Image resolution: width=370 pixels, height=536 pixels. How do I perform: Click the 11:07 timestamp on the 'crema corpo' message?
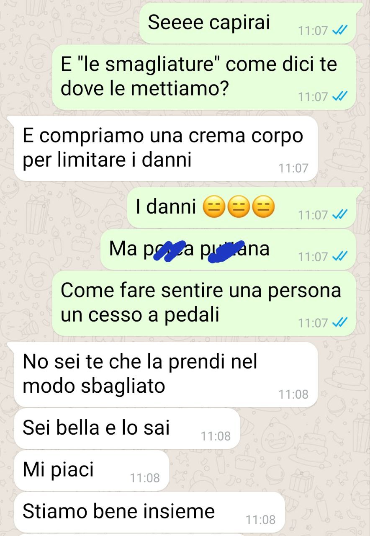293,168
